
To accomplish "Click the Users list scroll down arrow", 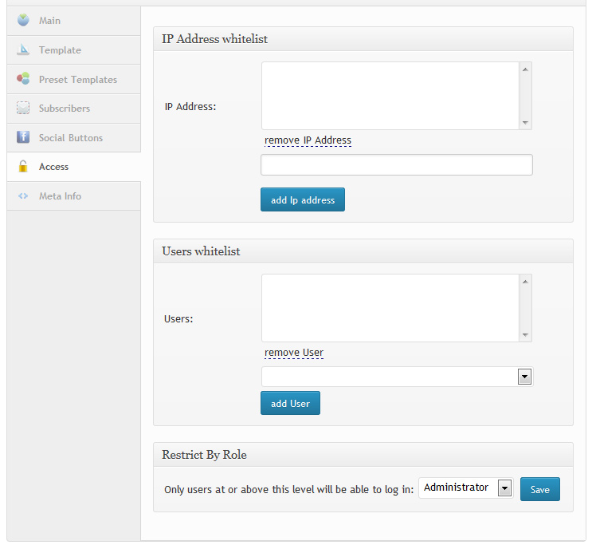I will (x=525, y=335).
